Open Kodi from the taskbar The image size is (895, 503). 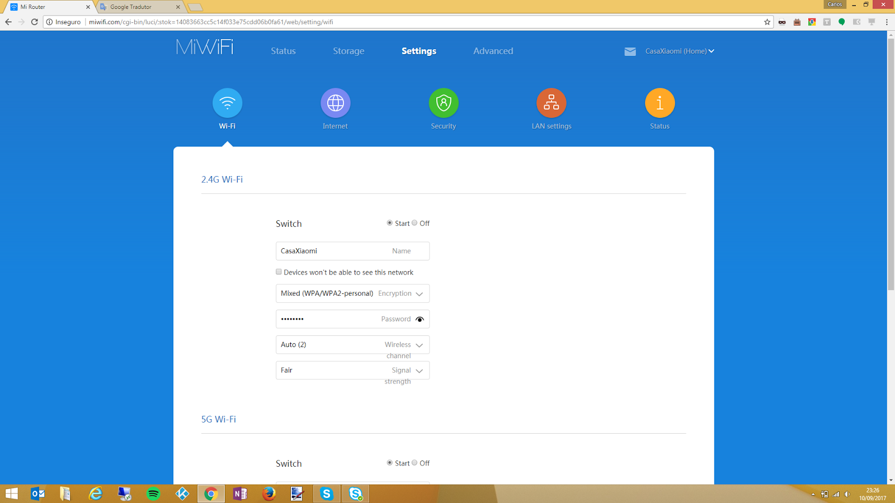click(182, 493)
